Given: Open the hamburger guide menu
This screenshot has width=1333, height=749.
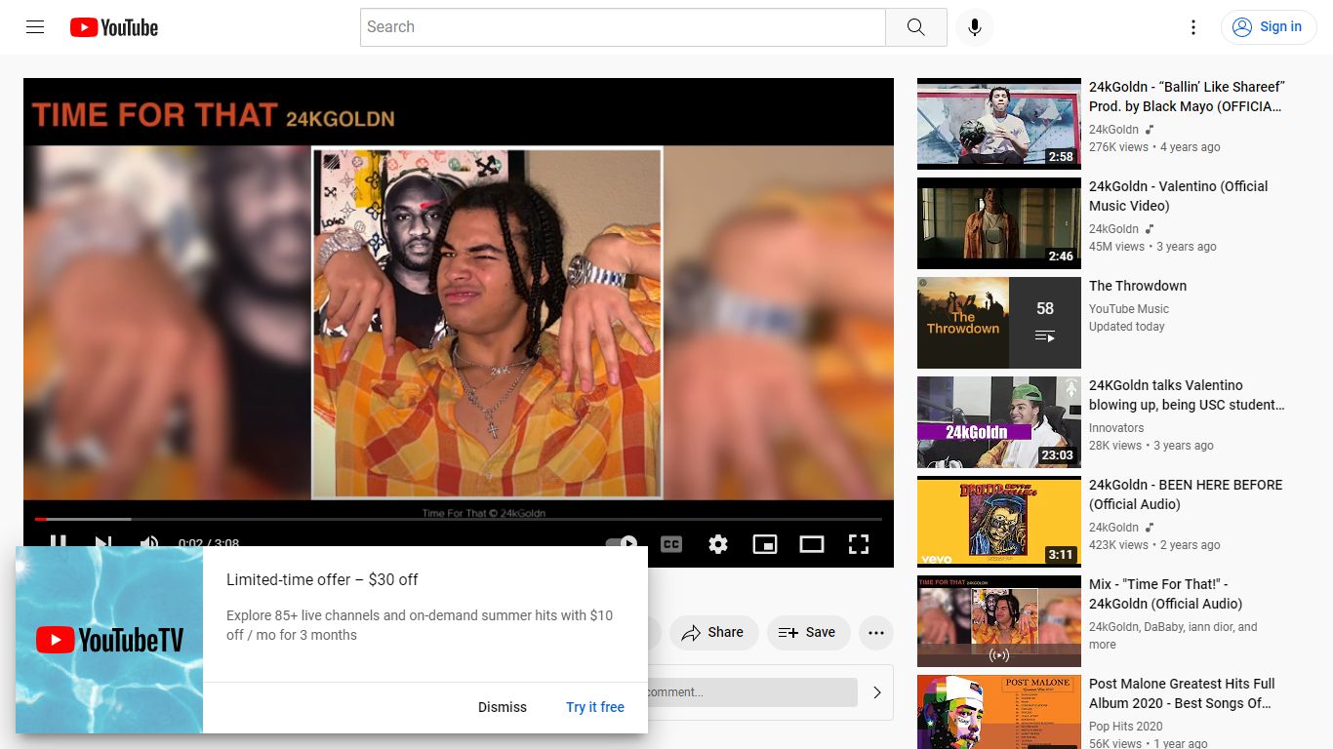Looking at the screenshot, I should tap(35, 27).
